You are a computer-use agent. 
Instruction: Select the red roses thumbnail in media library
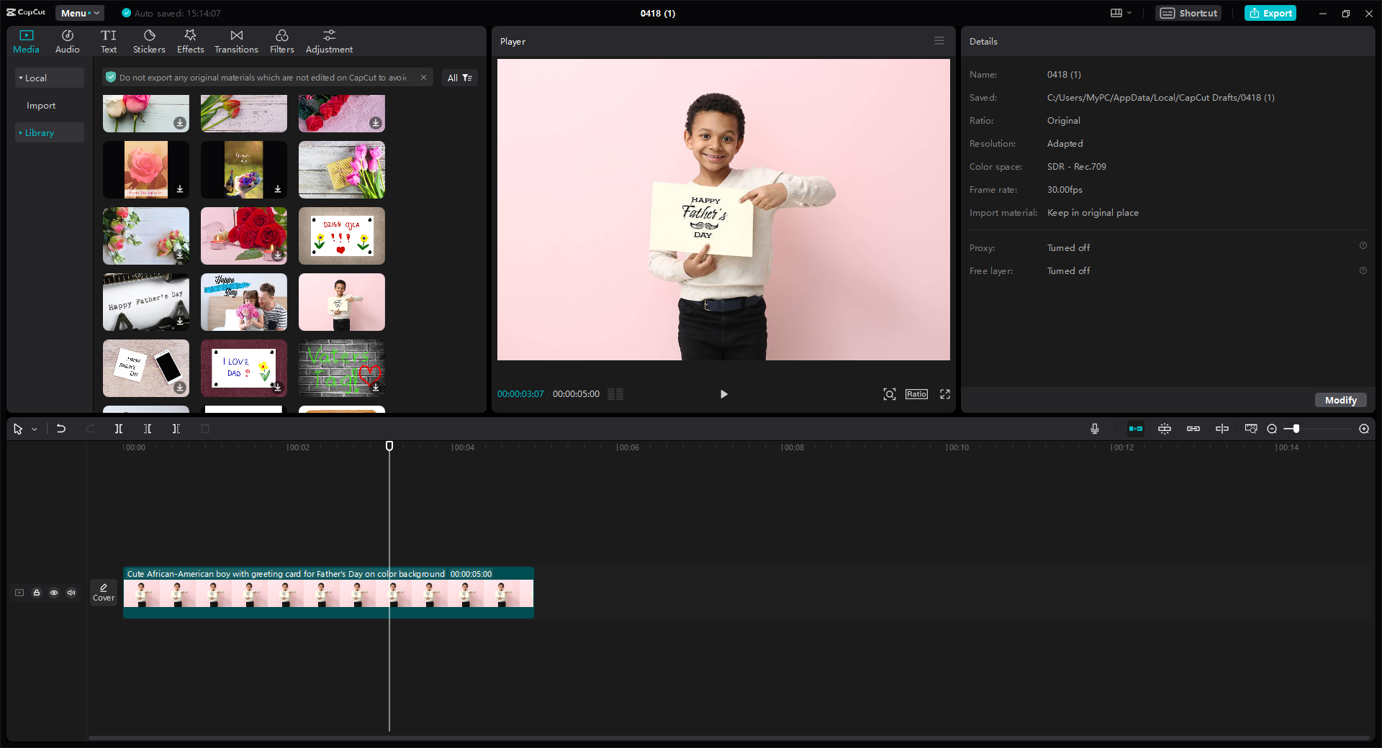pyautogui.click(x=243, y=236)
